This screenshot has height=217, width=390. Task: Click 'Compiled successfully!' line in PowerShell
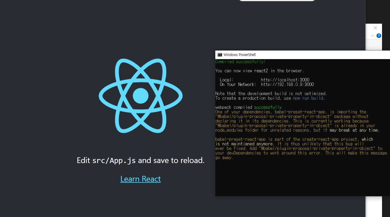coord(240,62)
